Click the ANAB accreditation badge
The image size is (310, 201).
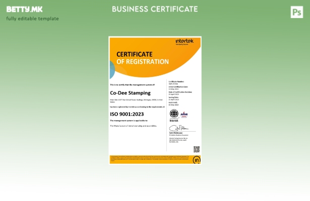(x=184, y=114)
